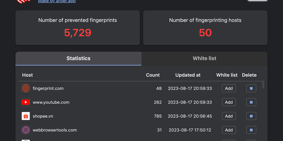
Task: Add www.youtube.com to white list
Action: tap(229, 102)
